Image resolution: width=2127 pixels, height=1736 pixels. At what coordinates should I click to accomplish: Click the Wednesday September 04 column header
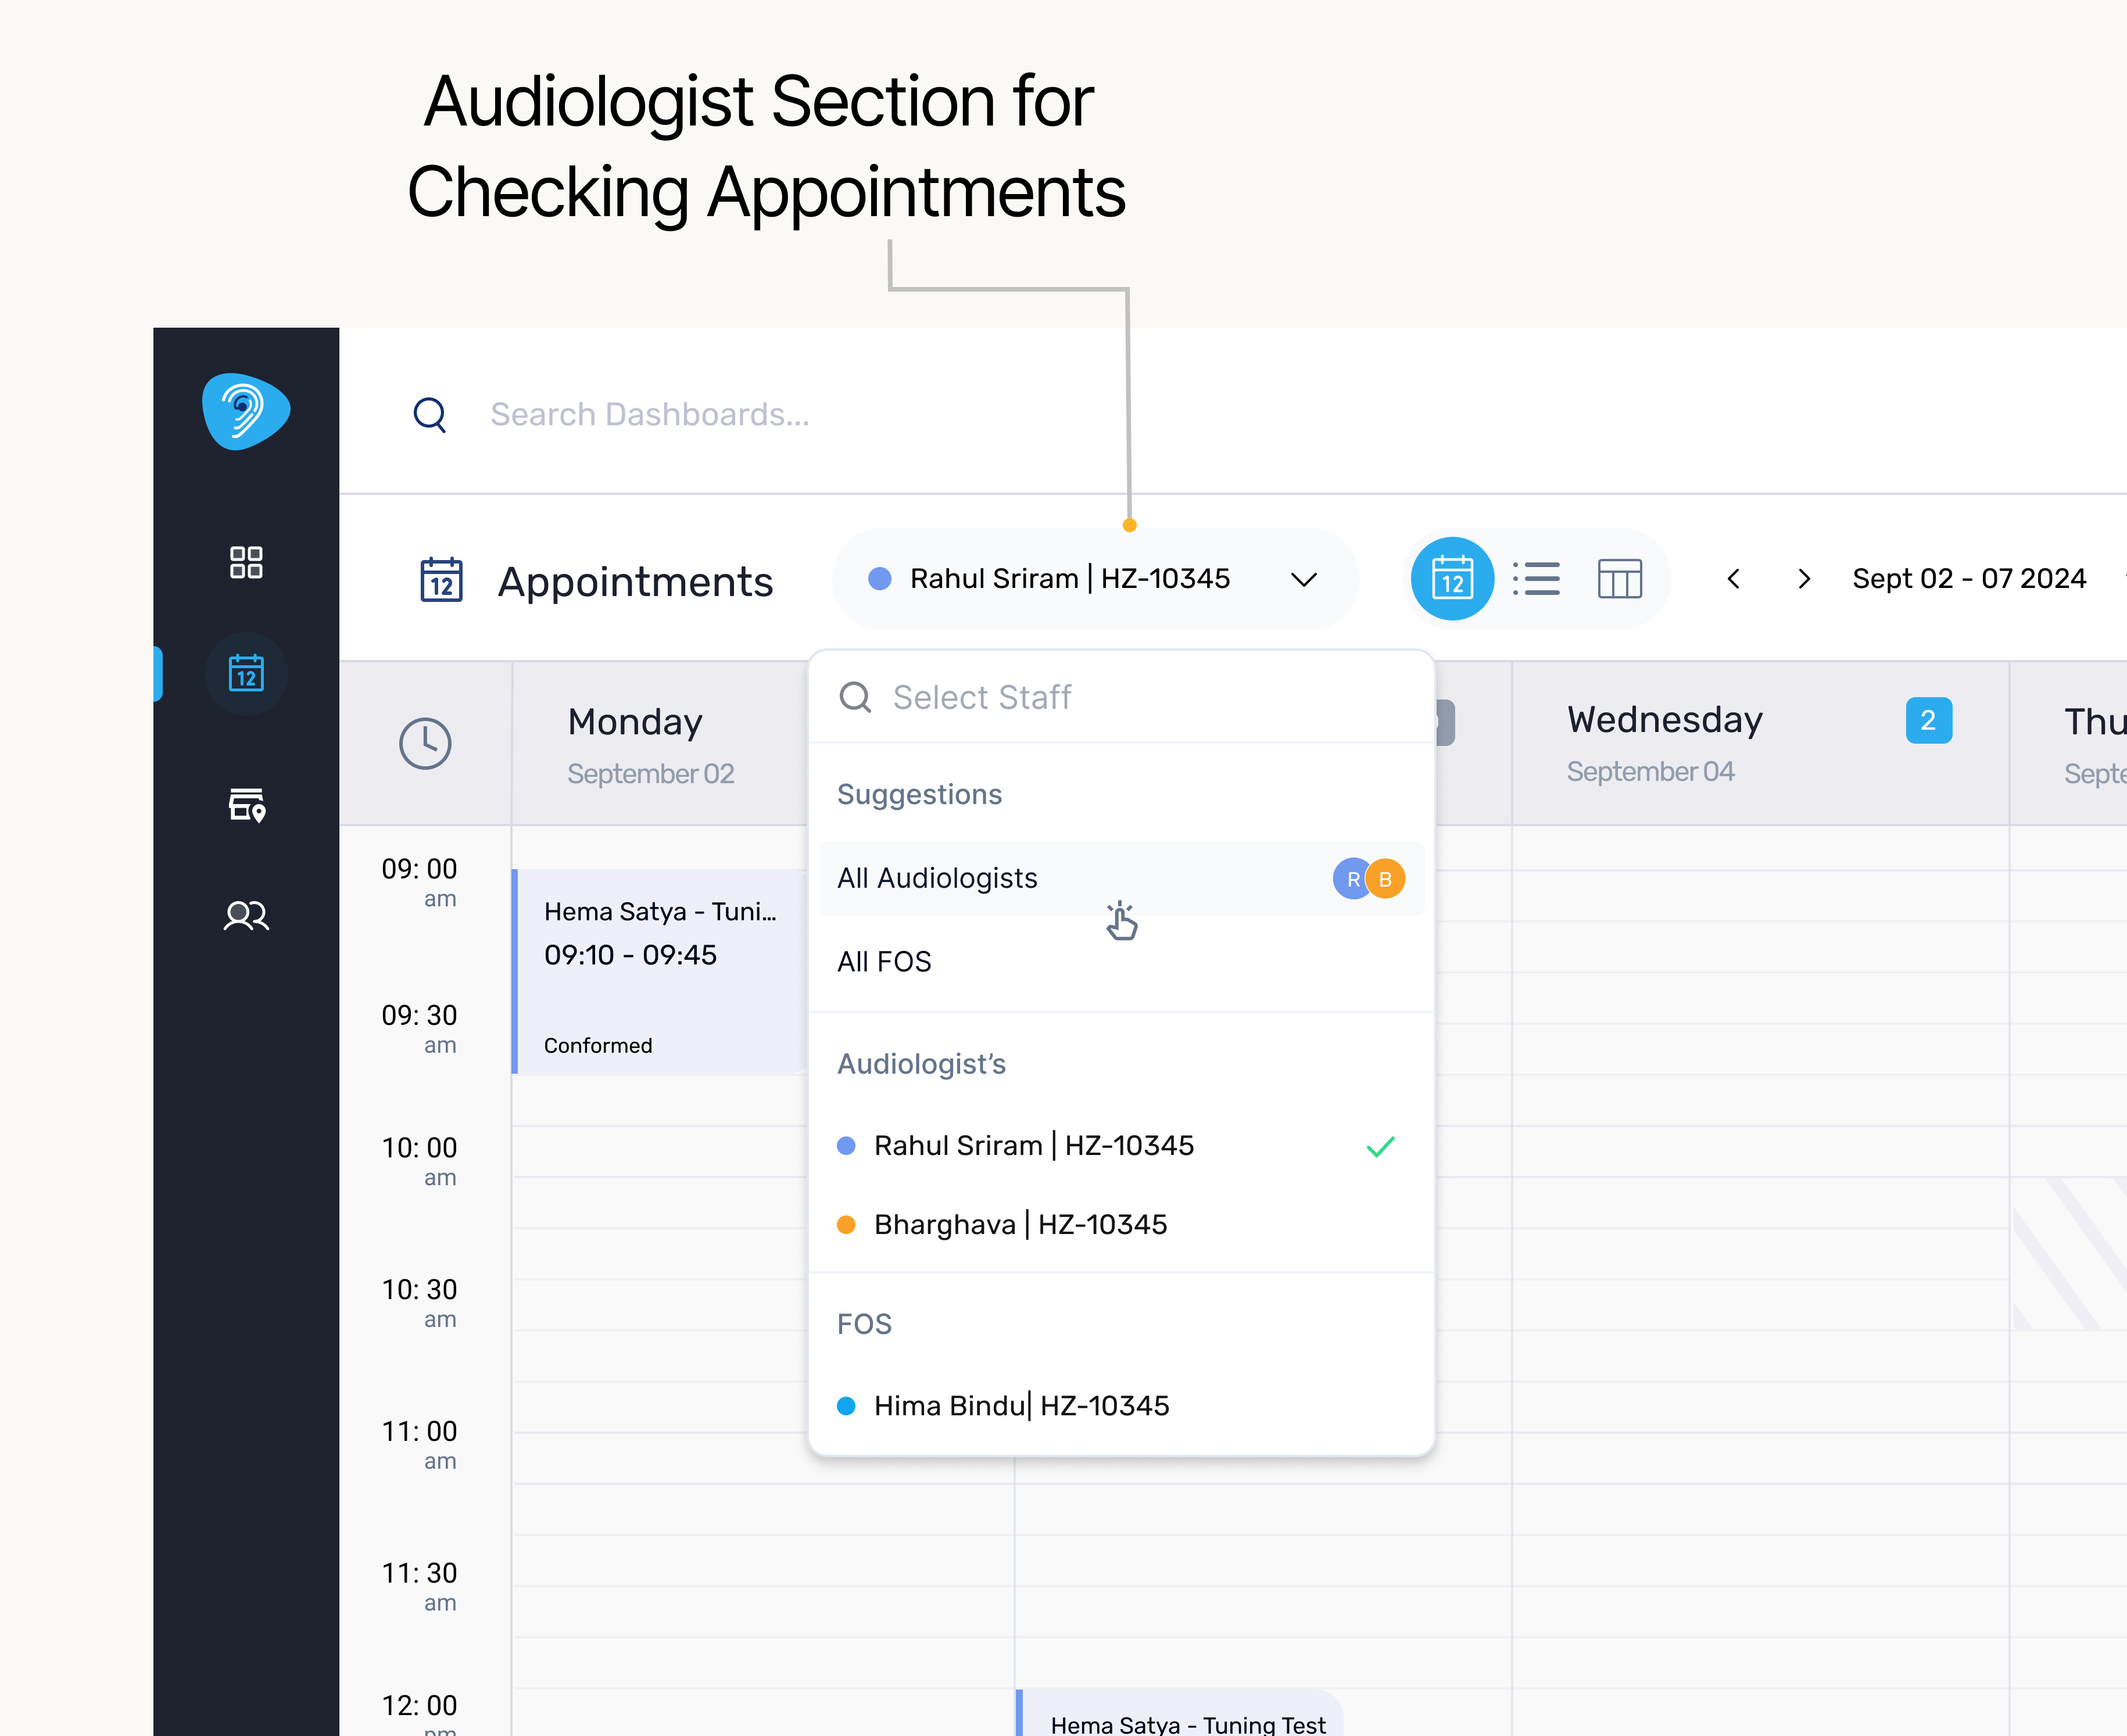[x=1760, y=744]
